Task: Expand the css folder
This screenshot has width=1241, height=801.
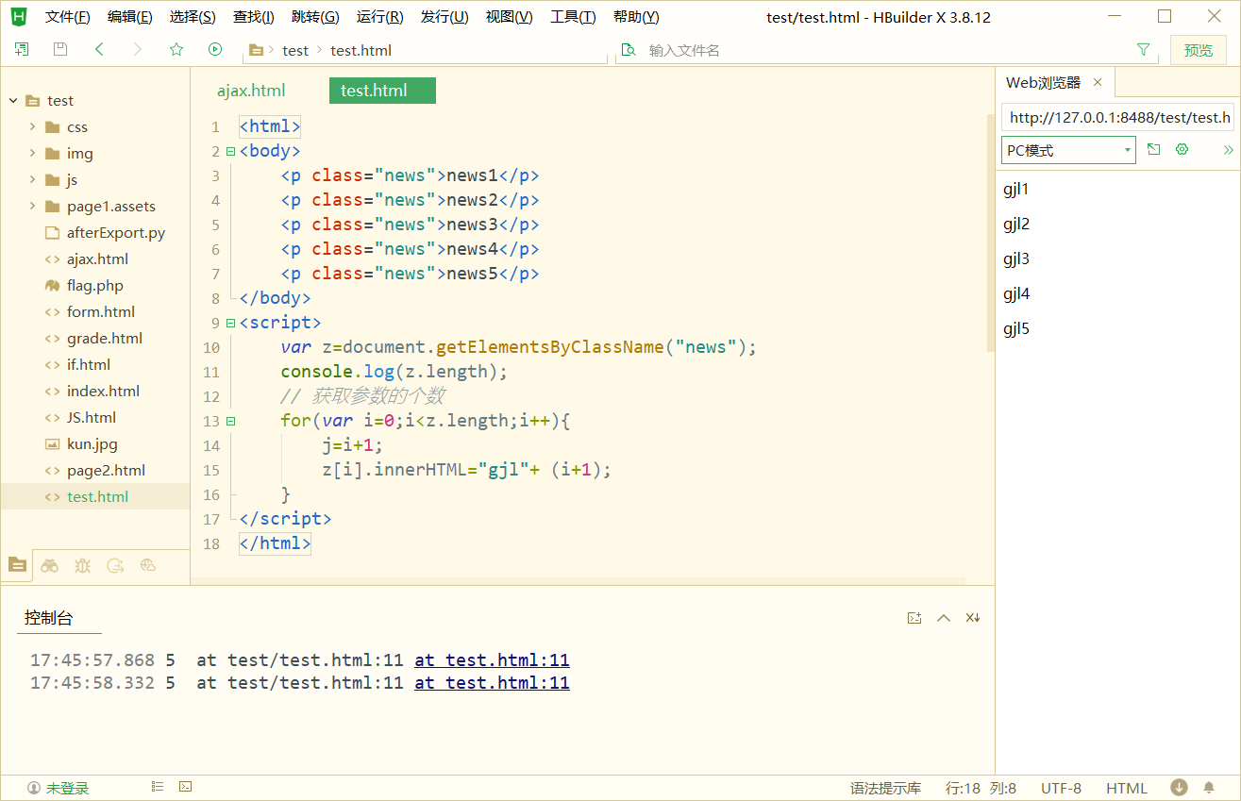Action: click(x=32, y=126)
